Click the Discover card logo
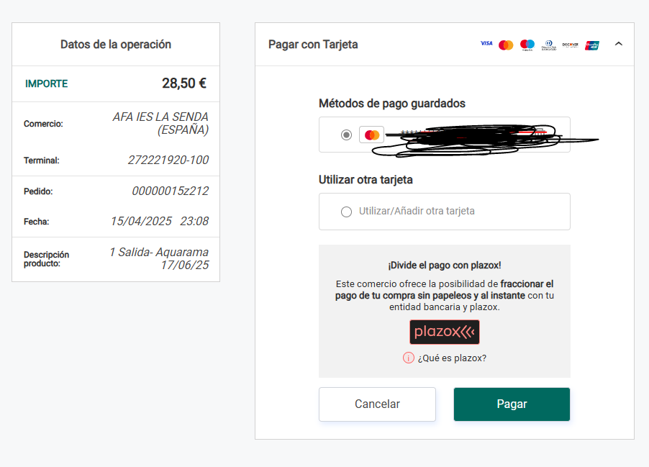The height and width of the screenshot is (467, 649). [570, 45]
